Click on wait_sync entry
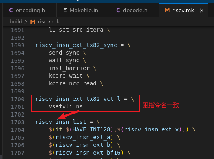214x159 pixels. (64, 61)
